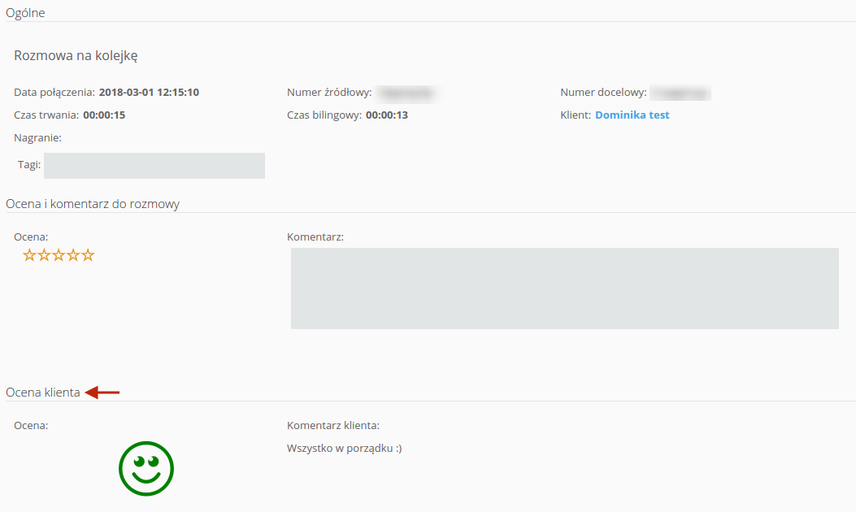Click the green smiley face icon

click(146, 468)
